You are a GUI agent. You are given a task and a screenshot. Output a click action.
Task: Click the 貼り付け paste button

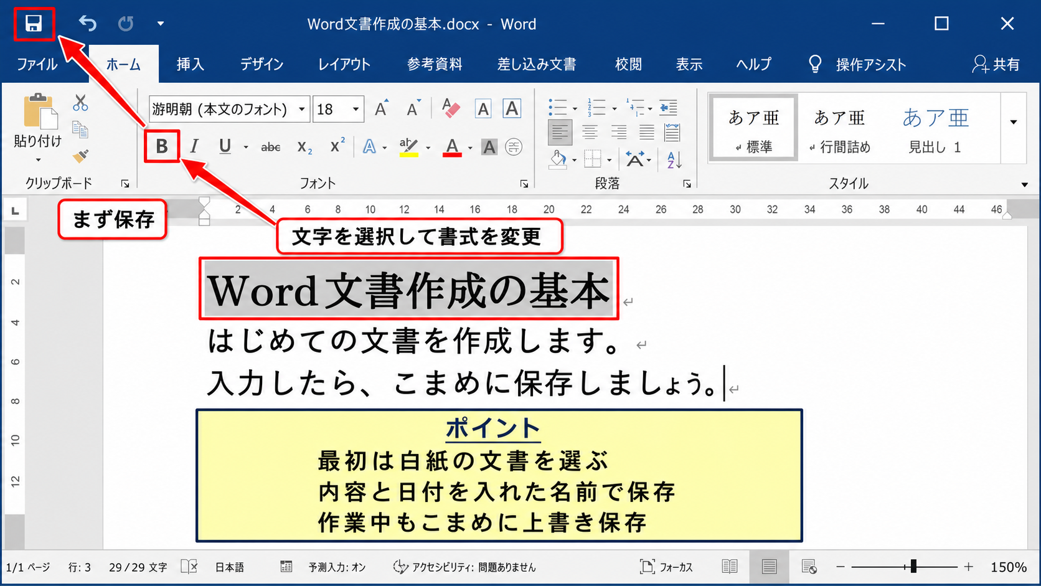38,120
